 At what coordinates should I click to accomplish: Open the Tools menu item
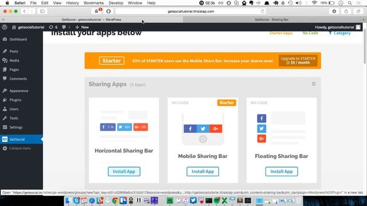coord(14,118)
